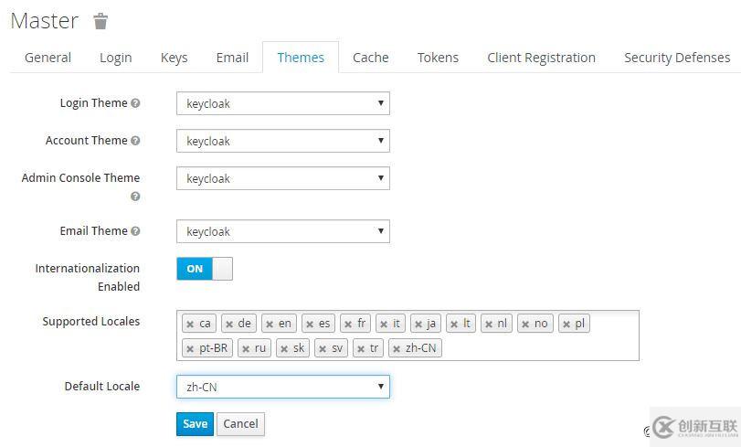741x447 pixels.
Task: Click the Cancel button
Action: pos(240,424)
